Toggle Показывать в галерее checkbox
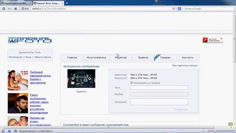 pos(131,83)
